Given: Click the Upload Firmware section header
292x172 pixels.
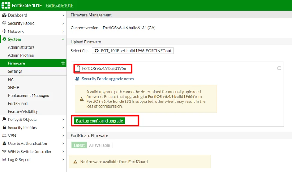Looking at the screenshot, I should (x=86, y=42).
